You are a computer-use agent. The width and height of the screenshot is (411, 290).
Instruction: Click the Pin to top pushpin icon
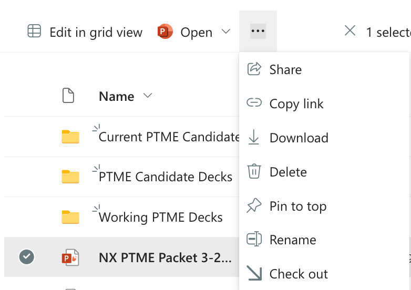[x=254, y=206]
